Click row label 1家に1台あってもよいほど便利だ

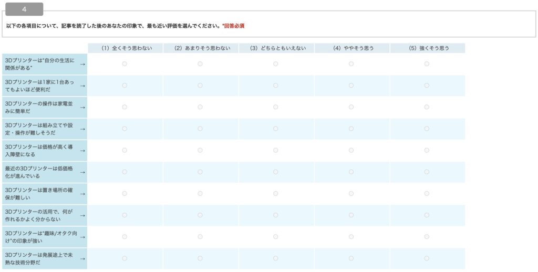point(45,86)
